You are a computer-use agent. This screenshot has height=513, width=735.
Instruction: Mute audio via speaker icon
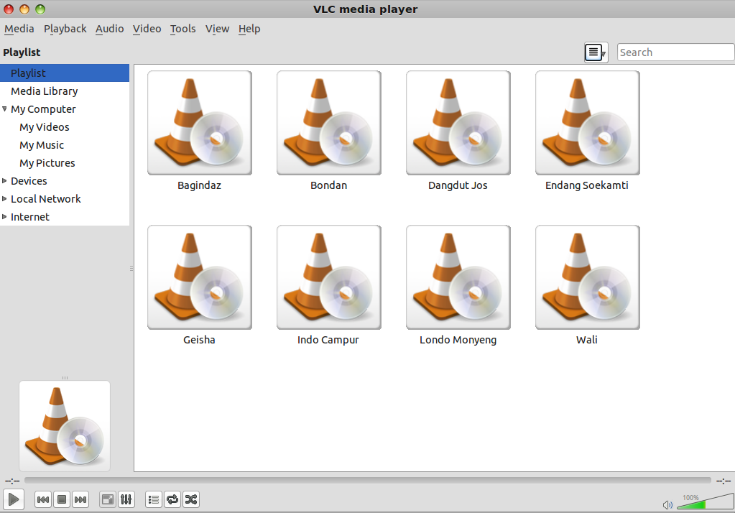(667, 504)
